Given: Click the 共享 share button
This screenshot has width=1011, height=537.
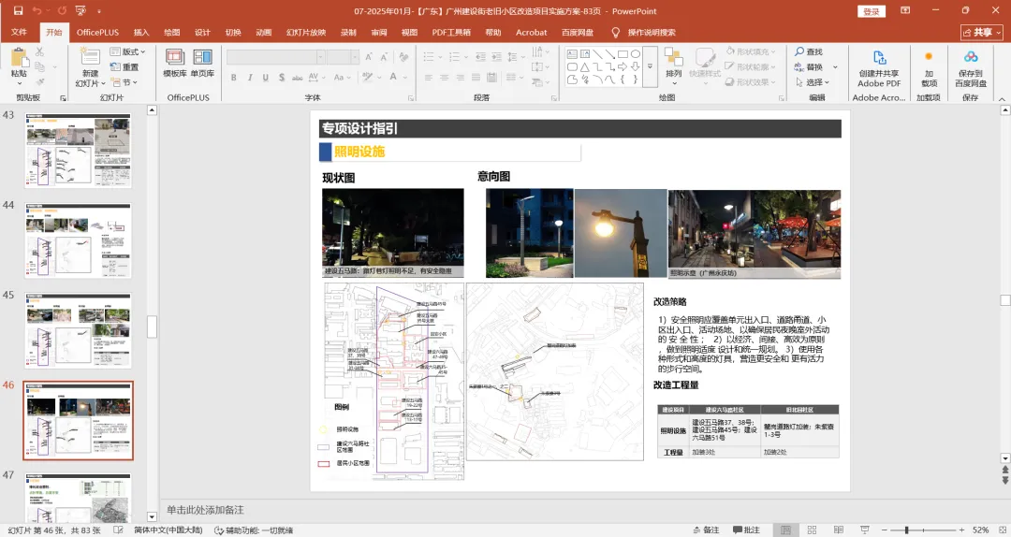Looking at the screenshot, I should click(981, 32).
